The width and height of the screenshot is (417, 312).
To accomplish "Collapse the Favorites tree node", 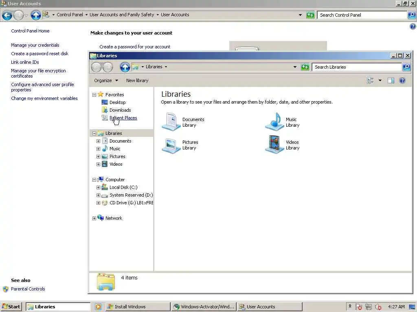I will (94, 95).
